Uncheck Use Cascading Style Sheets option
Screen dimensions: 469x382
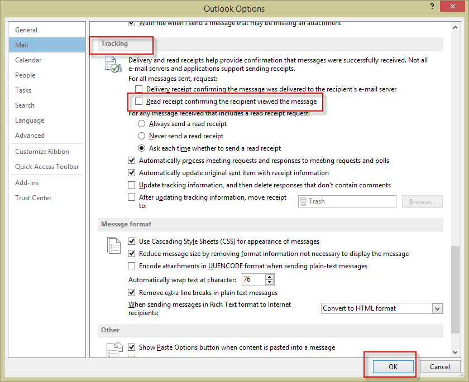click(132, 241)
